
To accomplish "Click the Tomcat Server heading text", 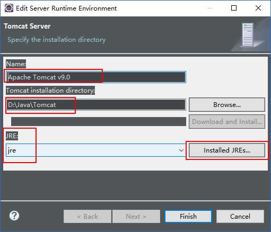I will (x=27, y=26).
